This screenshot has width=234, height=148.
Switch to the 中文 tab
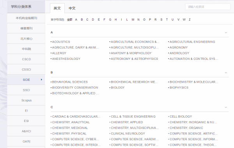click(72, 8)
